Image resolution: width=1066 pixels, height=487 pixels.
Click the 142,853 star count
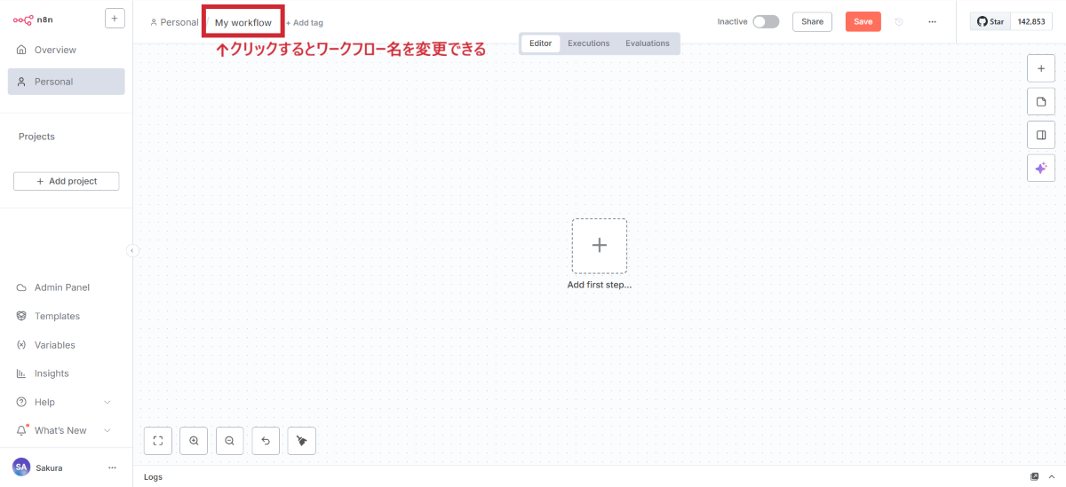[1030, 21]
